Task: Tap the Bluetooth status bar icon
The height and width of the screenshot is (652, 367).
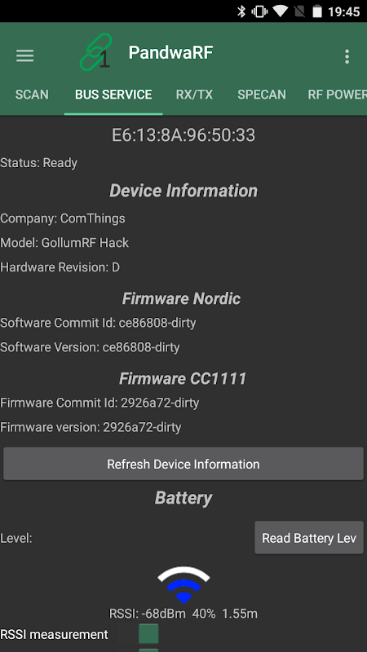Action: [x=241, y=11]
